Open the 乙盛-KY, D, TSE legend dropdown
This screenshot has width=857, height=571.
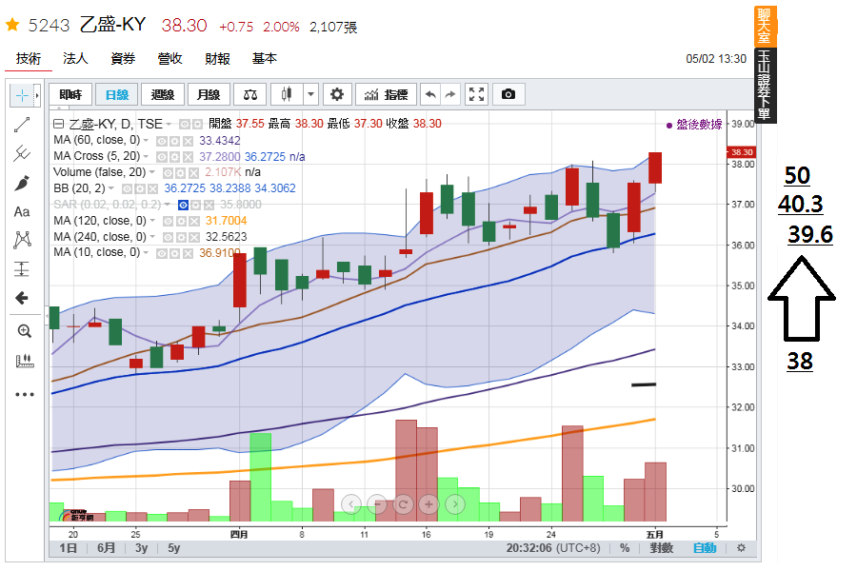[x=169, y=125]
